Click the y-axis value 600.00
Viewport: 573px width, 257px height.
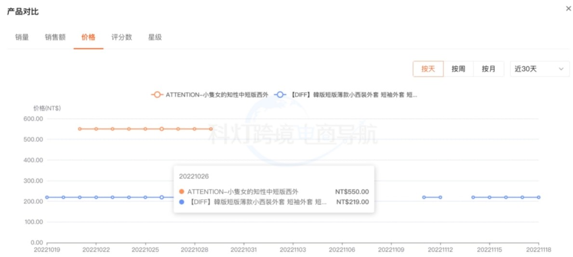(33, 119)
